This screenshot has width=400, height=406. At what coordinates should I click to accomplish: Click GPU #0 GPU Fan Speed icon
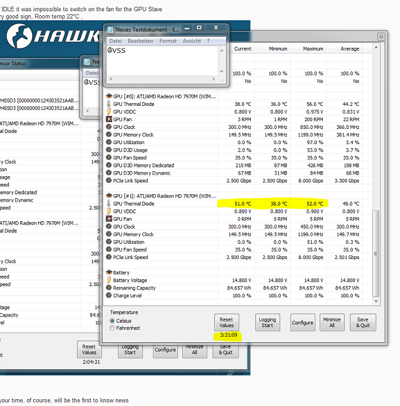coord(109,158)
